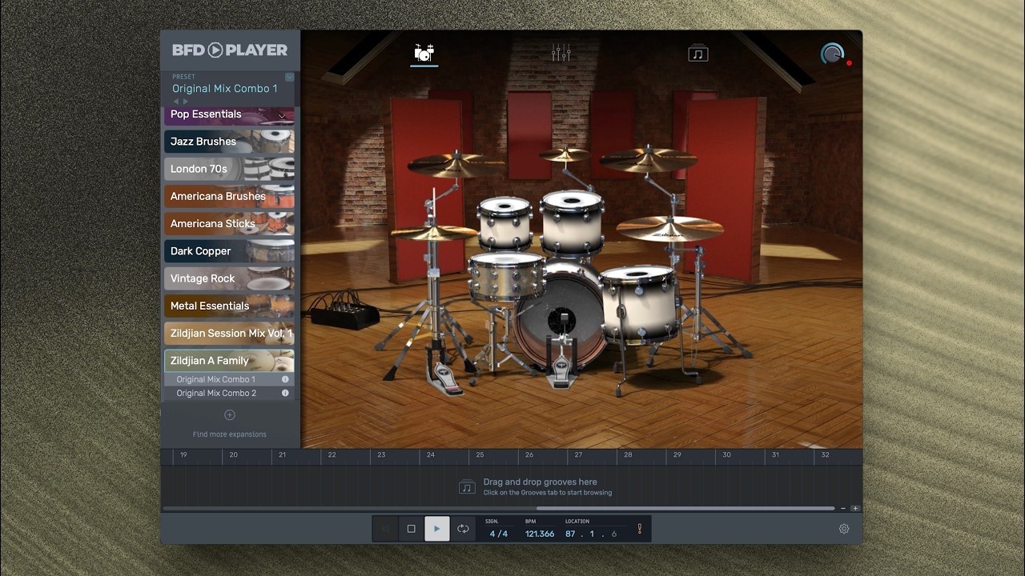Show info for Original Mix Combo 2
Viewport: 1025px width, 576px height.
[285, 393]
